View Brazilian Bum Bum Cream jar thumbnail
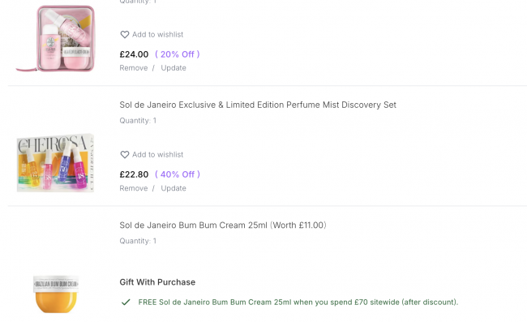Image resolution: width=527 pixels, height=322 pixels. (x=56, y=294)
